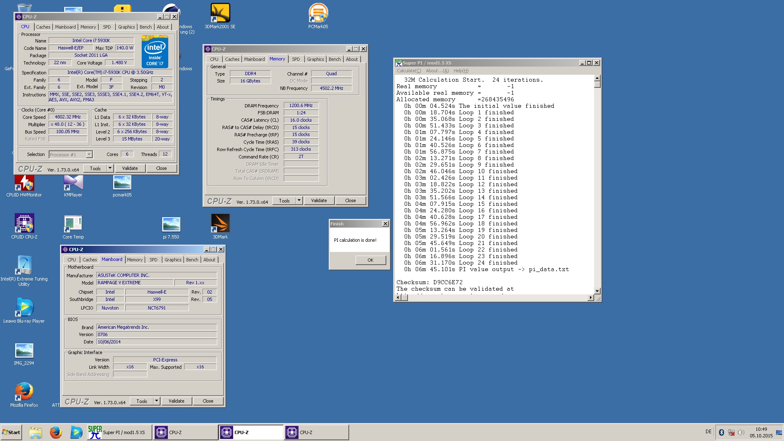Launch Leawo Blu-ray Player from desktop
784x441 pixels.
coord(24,310)
